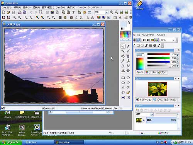This screenshot has width=193, height=145.
Task: Select the magic wand tool
Action: 123,51
